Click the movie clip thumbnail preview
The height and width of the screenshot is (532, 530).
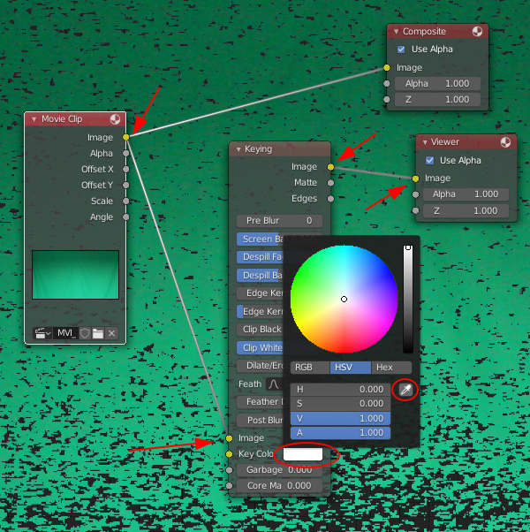click(x=75, y=274)
